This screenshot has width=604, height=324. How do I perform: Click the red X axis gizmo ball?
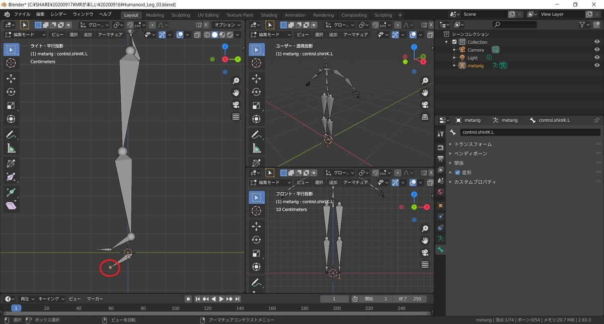[x=224, y=59]
